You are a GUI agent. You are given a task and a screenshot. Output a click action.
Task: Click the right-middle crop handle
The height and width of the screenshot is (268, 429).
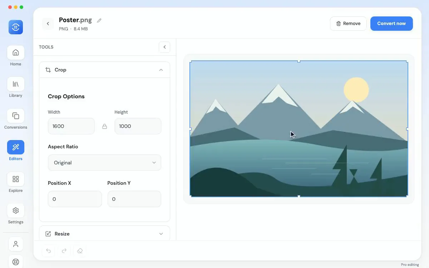pyautogui.click(x=408, y=129)
